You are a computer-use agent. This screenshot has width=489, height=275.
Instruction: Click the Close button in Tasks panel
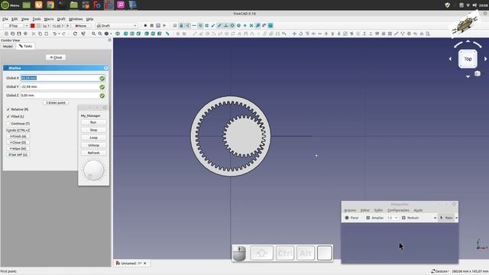click(56, 57)
